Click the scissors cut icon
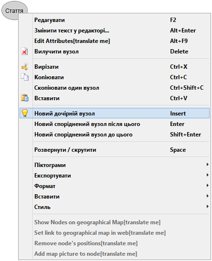212x261 pixels. [x=25, y=67]
